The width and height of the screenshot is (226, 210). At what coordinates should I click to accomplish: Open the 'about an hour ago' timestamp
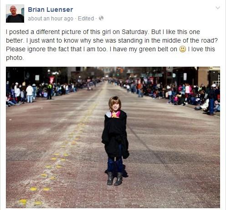(x=51, y=19)
